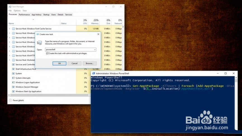Click Cancel in Create new task dialog
This screenshot has height=136, width=242.
click(75, 63)
